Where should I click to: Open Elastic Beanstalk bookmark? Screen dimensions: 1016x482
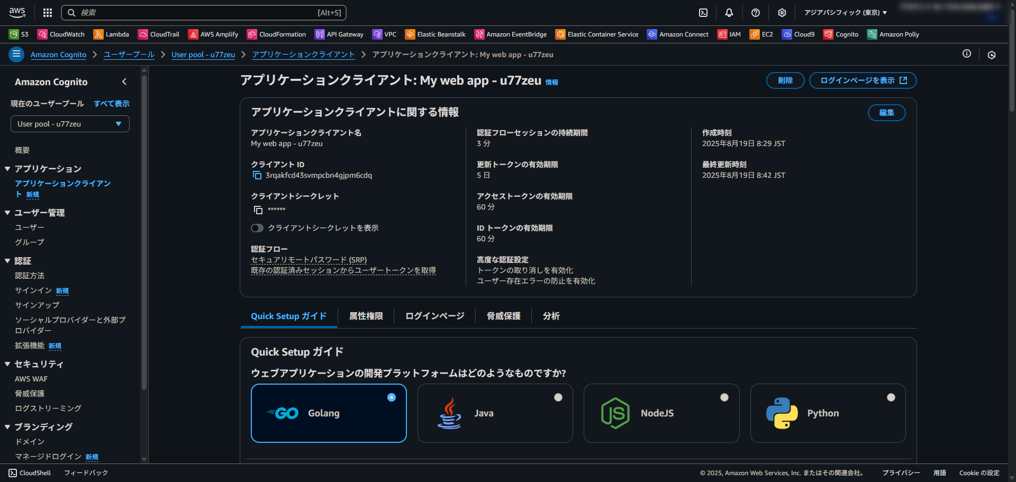[435, 34]
